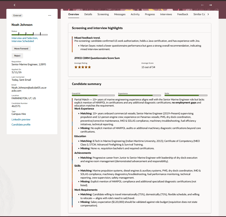Open the Candidate profile link
226x217 pixels.
[21, 124]
